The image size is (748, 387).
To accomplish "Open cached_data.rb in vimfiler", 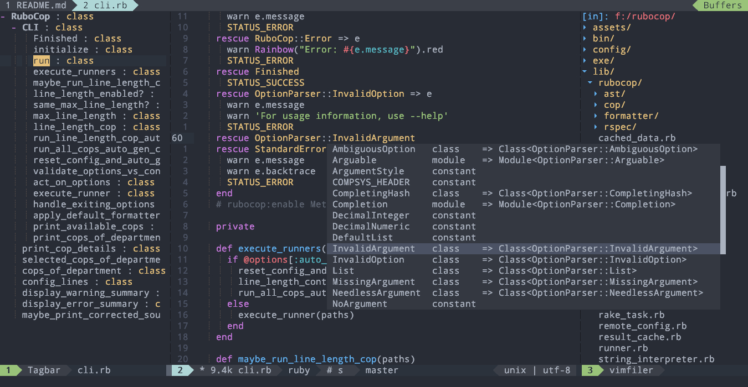I will point(637,138).
